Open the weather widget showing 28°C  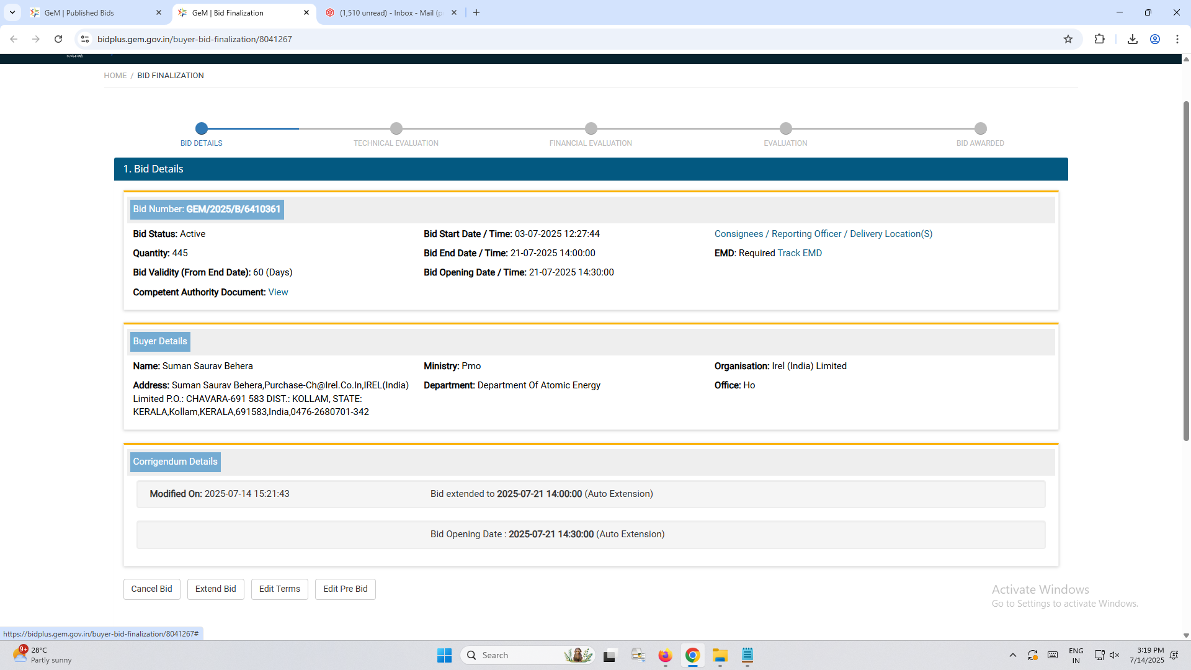[x=42, y=655]
